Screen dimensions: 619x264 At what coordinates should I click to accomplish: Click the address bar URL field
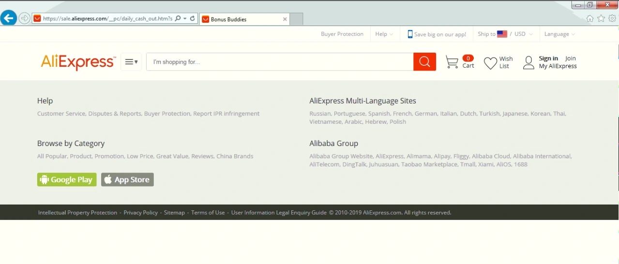(107, 19)
